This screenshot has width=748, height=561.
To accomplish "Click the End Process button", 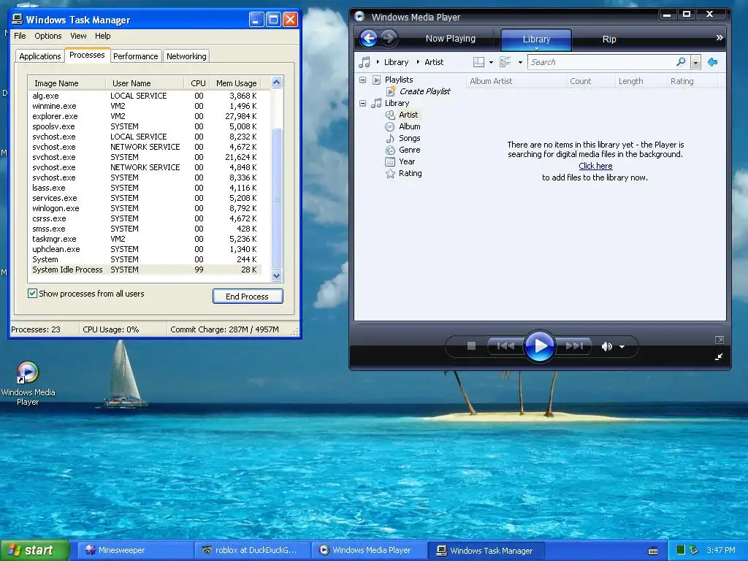I will coord(248,297).
